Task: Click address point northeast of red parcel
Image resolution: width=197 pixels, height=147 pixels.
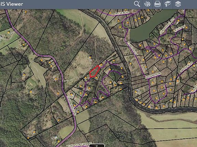Action: (x=101, y=65)
